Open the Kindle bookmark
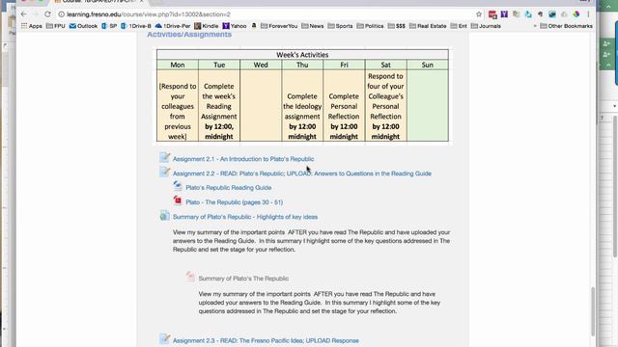 tap(206, 26)
